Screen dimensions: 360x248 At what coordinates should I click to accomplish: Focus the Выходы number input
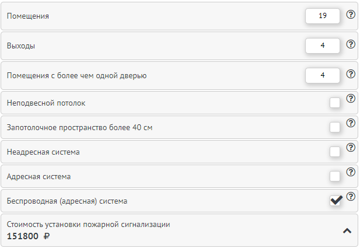click(x=322, y=45)
